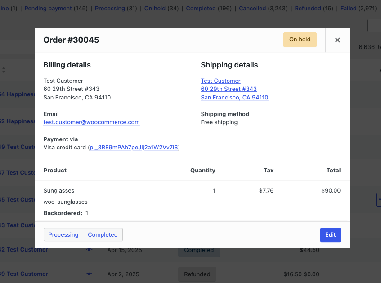Click the Test Customer shipping details link
Viewport: 381px width, 283px height.
click(x=220, y=81)
